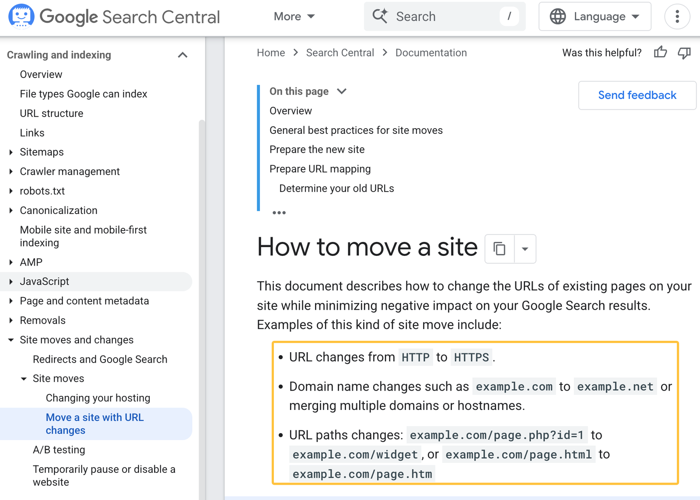
Task: Click the 'HTTPS' code text
Action: click(x=471, y=357)
